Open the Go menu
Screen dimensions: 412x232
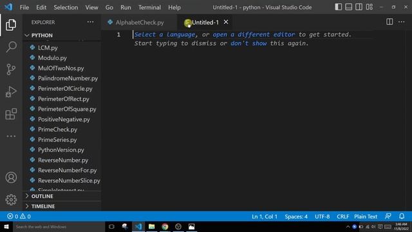point(109,7)
